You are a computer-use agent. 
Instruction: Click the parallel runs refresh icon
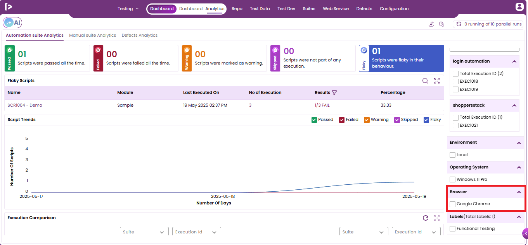coord(459,24)
